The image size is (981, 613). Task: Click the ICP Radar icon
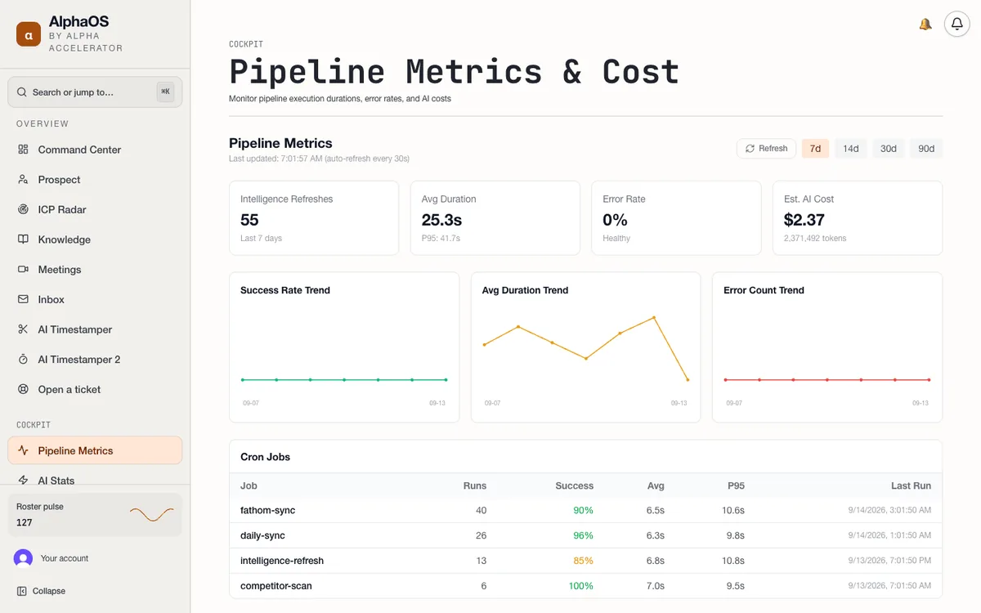click(23, 209)
